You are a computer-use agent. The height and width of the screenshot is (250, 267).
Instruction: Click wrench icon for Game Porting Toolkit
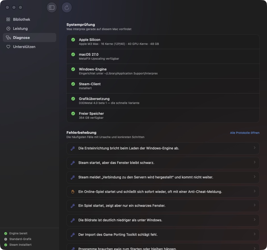pos(73,235)
